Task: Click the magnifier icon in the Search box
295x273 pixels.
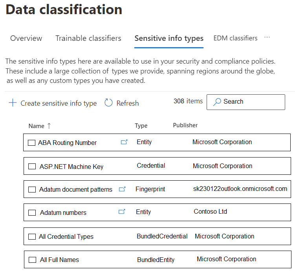Action: tap(217, 102)
